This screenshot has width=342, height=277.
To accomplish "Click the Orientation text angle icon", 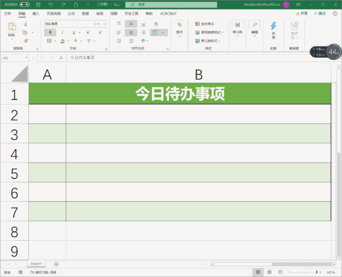I will coord(143,41).
